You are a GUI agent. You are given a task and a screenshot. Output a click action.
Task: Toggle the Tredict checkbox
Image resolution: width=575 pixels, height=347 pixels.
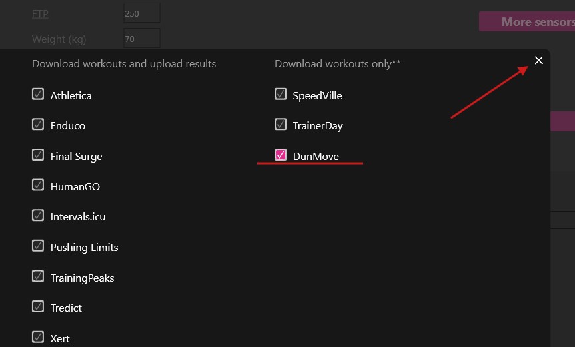tap(38, 306)
